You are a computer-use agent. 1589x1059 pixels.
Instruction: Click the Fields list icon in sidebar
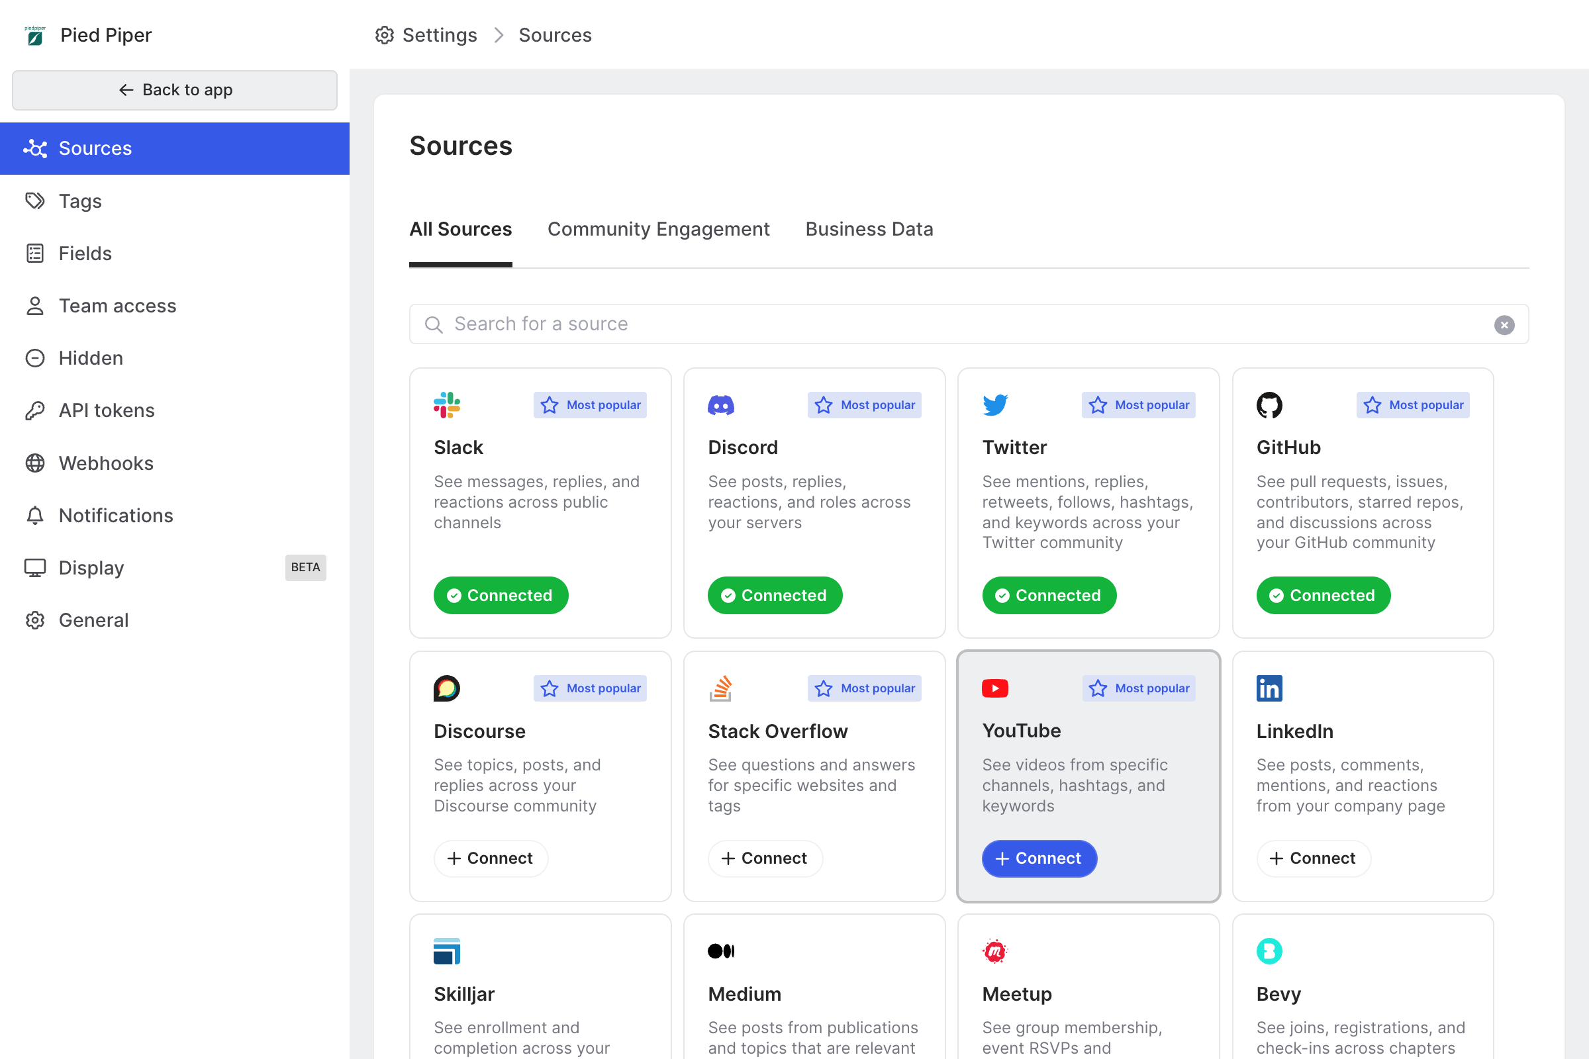tap(35, 253)
